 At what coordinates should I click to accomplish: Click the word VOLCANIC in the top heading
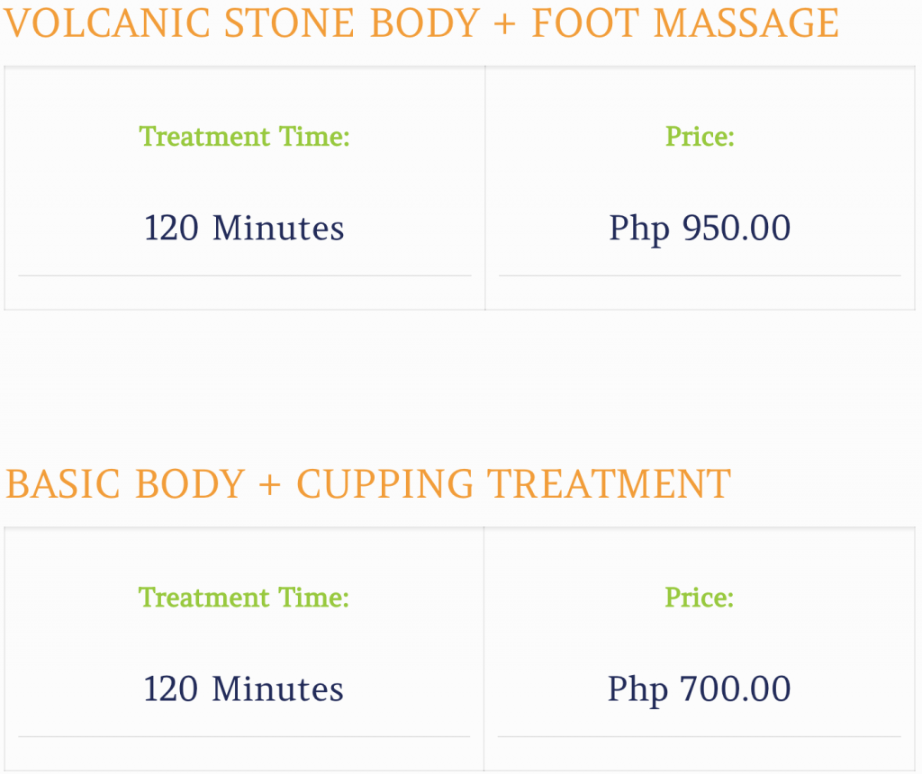[x=107, y=24]
